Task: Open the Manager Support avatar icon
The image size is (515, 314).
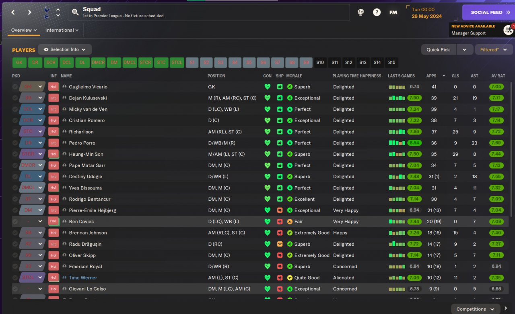Action: click(x=508, y=30)
